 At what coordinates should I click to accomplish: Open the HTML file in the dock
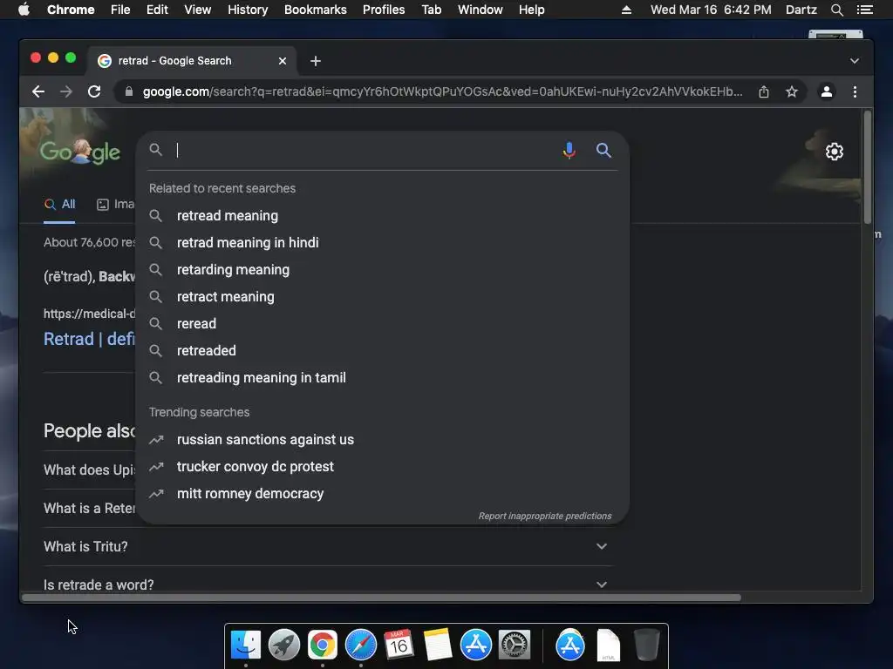click(x=608, y=645)
